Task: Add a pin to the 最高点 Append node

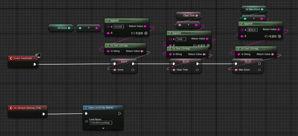Action: coord(279,36)
